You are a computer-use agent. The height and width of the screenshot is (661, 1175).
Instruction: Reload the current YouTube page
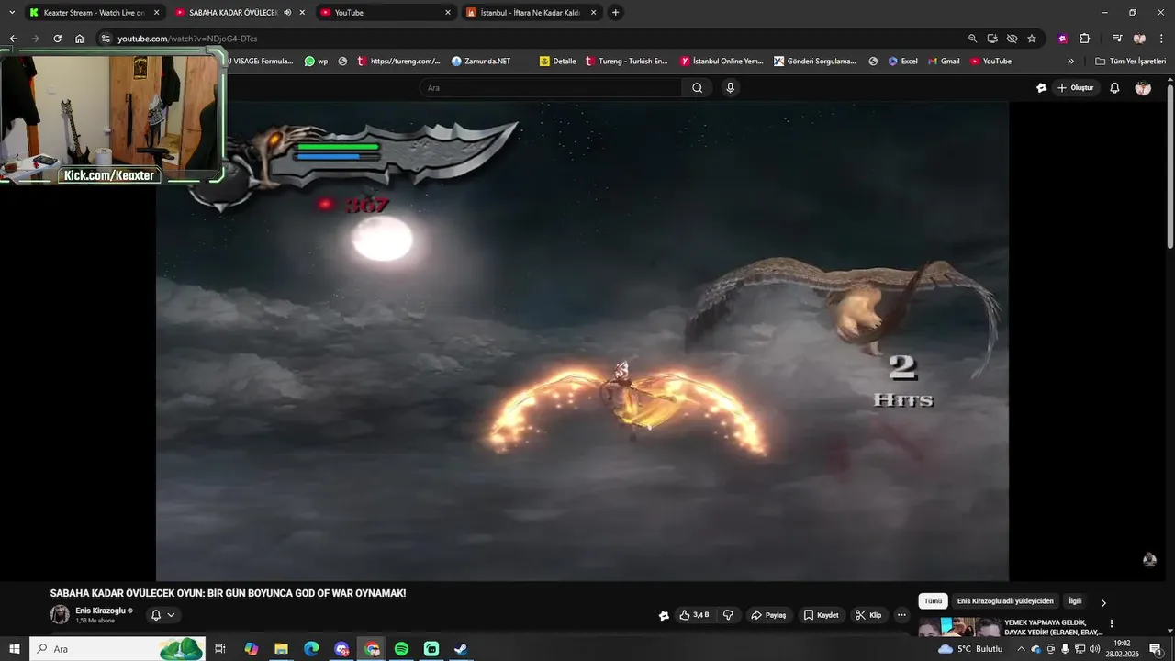coord(57,39)
